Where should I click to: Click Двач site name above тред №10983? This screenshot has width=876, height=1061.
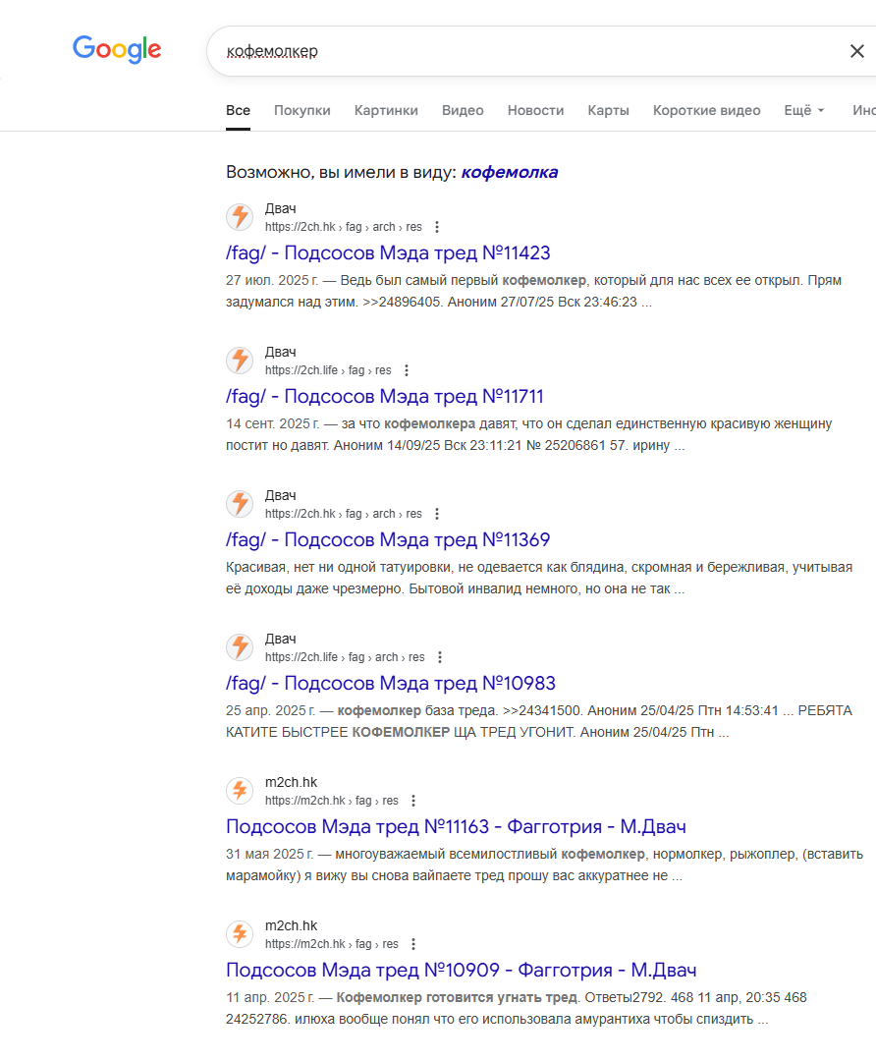pos(281,639)
